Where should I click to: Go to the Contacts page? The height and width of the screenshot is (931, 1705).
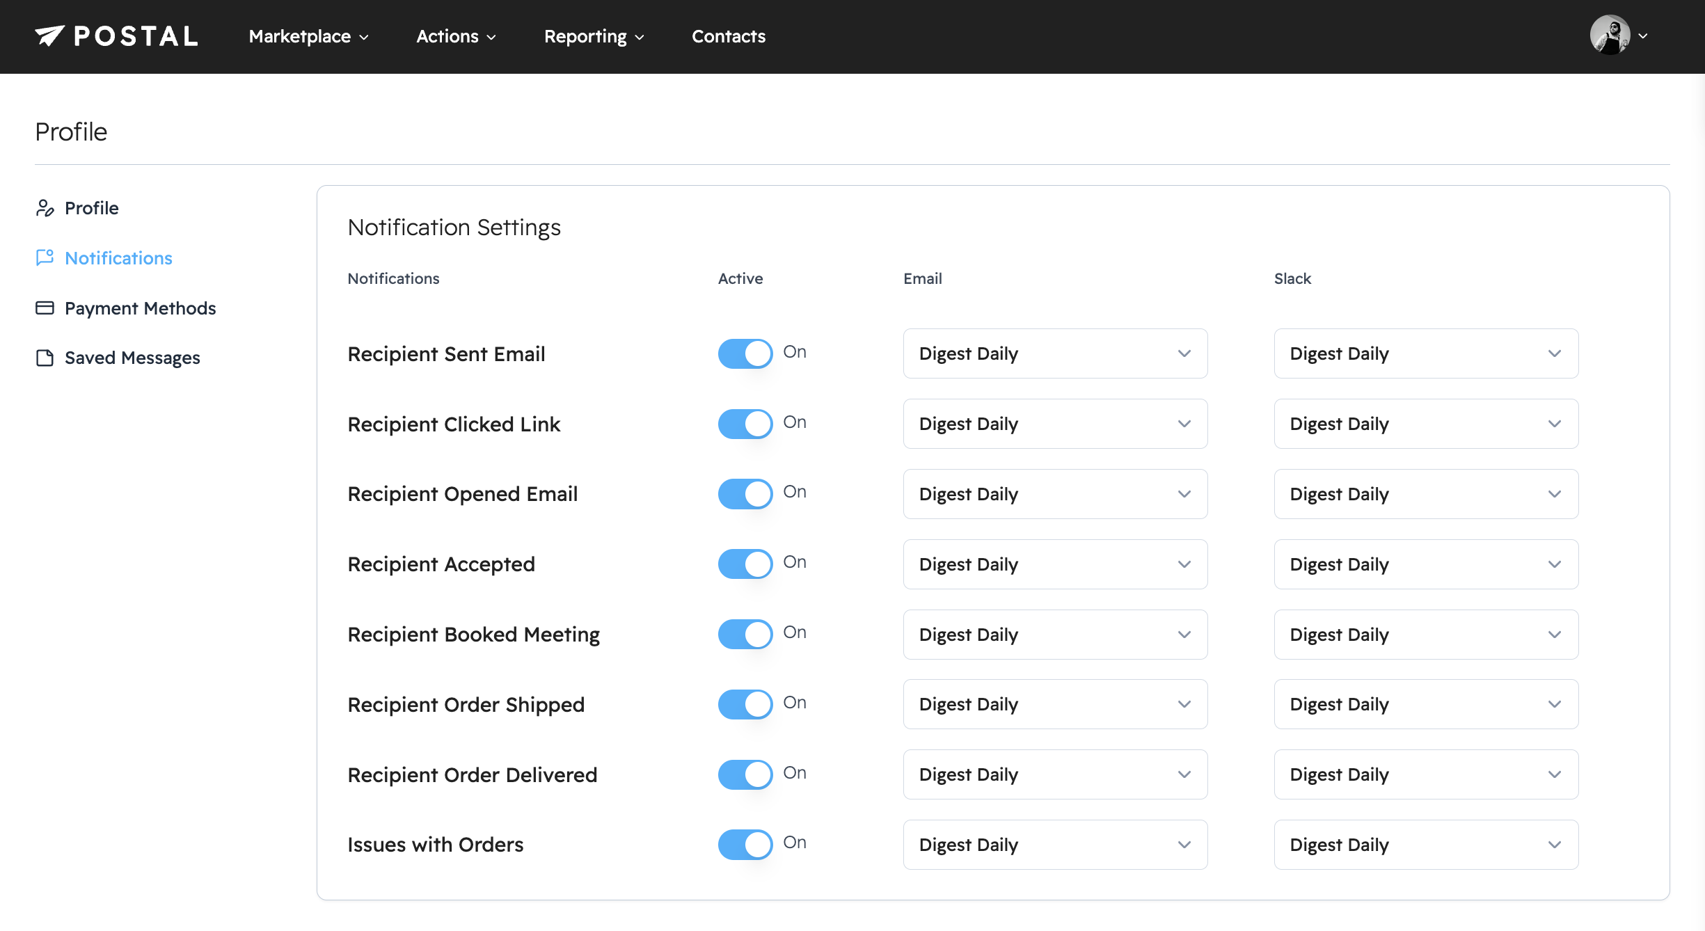(x=728, y=36)
